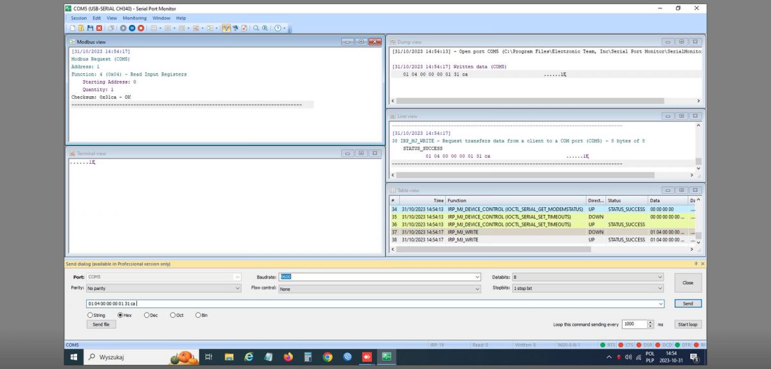
Task: Select the Bin radio button
Action: (198, 315)
